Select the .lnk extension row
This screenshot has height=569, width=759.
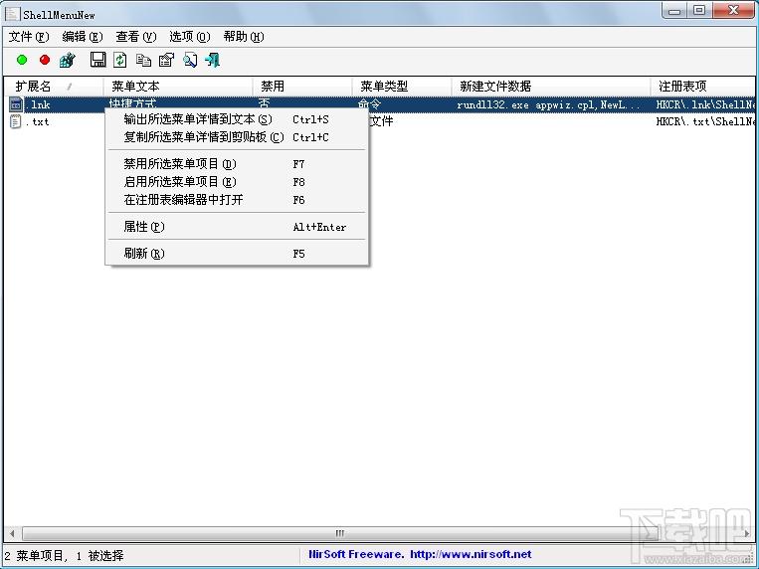pyautogui.click(x=380, y=104)
